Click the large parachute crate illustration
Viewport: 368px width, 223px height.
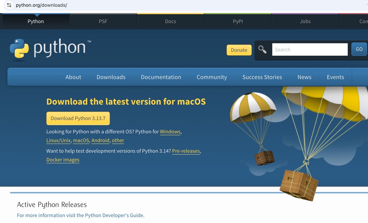(299, 185)
